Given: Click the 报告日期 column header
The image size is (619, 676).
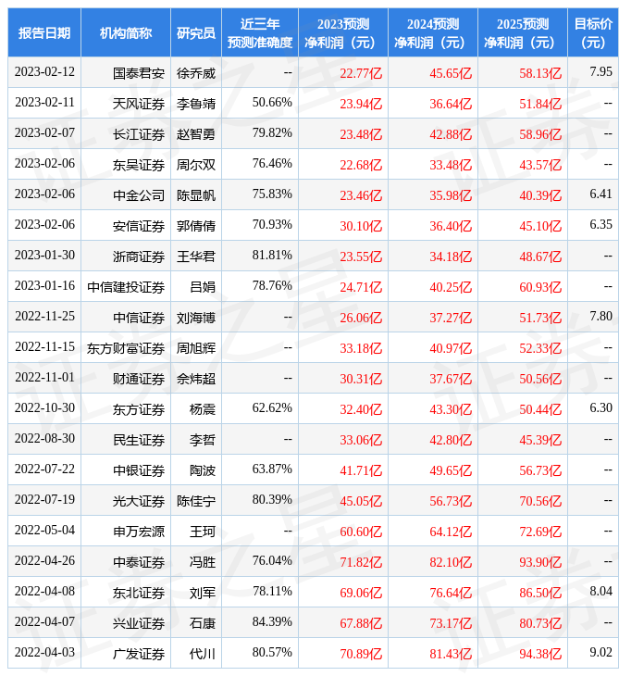Looking at the screenshot, I should coord(44,32).
